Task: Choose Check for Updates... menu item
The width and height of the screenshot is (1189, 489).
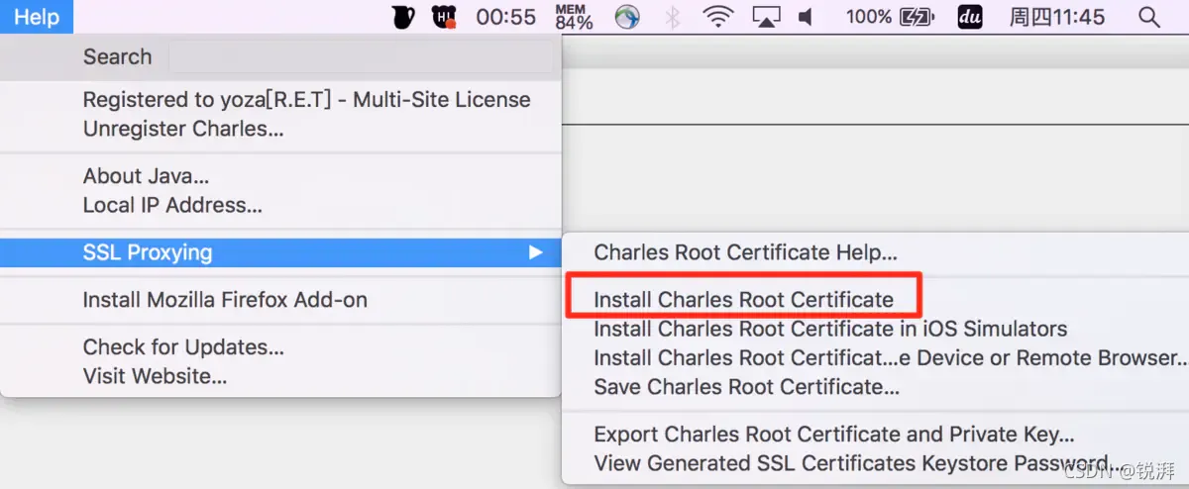Action: click(x=183, y=347)
